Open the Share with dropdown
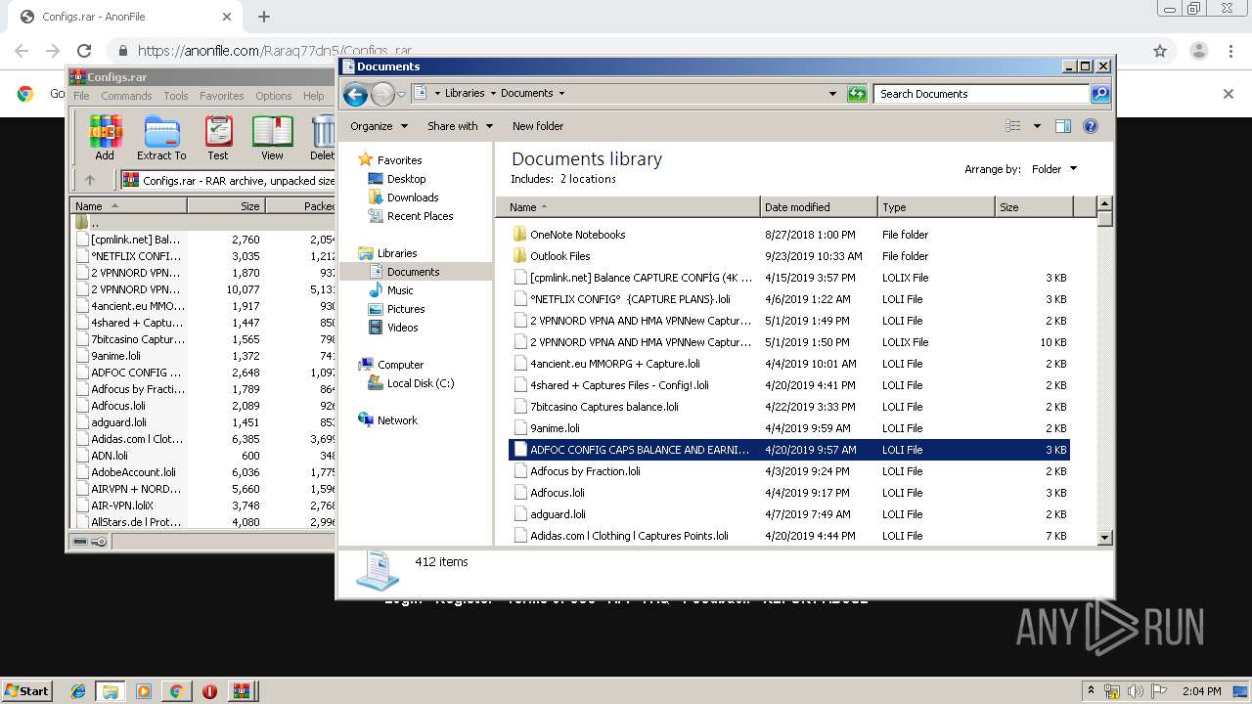The height and width of the screenshot is (704, 1252). [460, 126]
